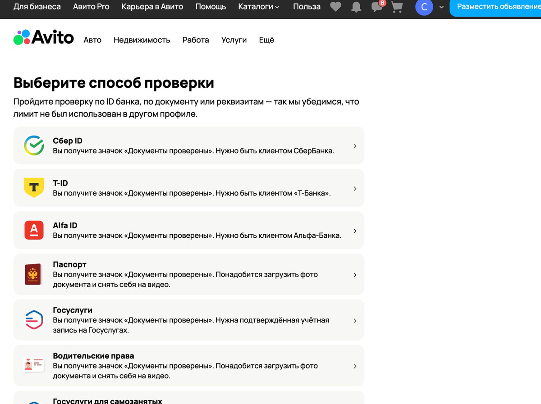
Task: Select T-ID verification title
Action: [60, 183]
